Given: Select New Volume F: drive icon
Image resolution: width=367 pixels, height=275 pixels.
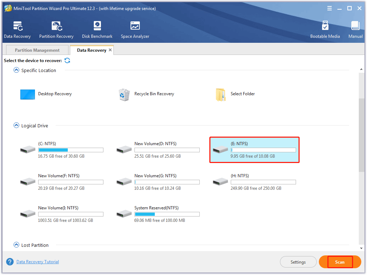Looking at the screenshot, I should [x=27, y=182].
